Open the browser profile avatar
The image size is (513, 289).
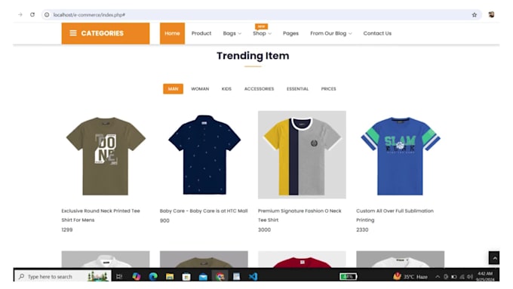click(491, 15)
